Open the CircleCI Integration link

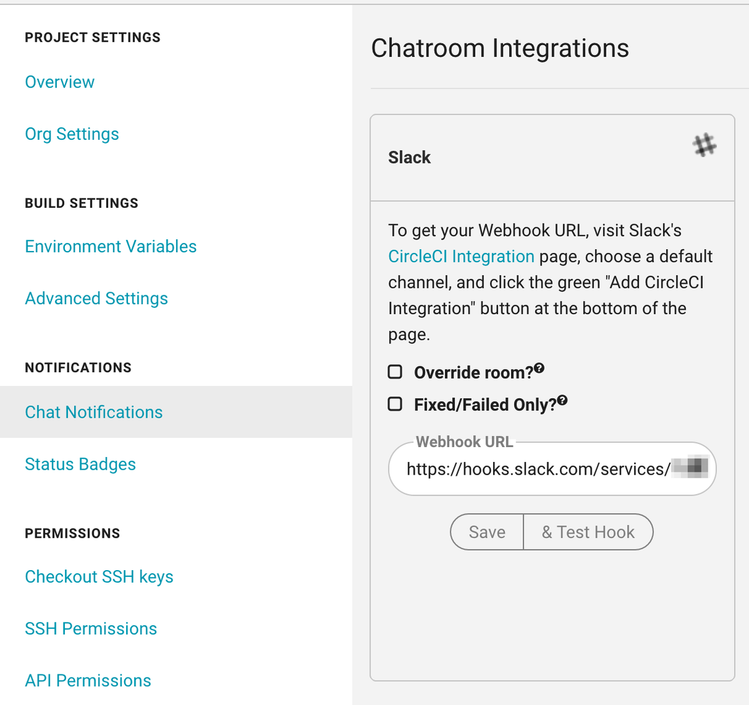point(461,257)
